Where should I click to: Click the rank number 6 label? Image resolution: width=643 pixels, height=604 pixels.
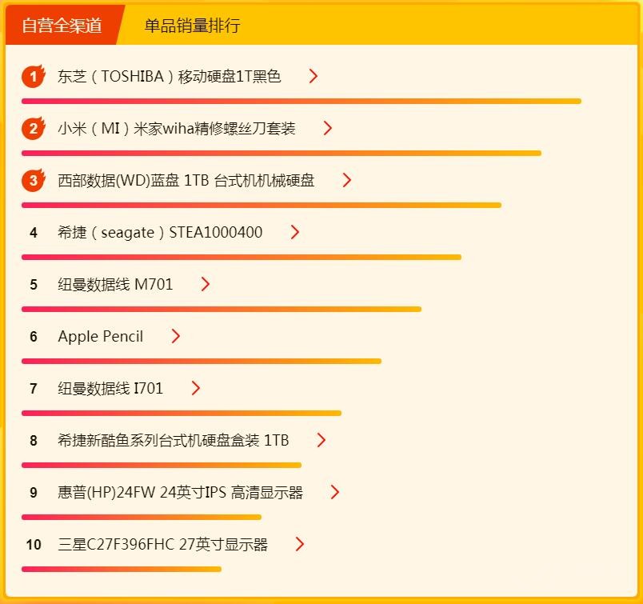click(34, 337)
